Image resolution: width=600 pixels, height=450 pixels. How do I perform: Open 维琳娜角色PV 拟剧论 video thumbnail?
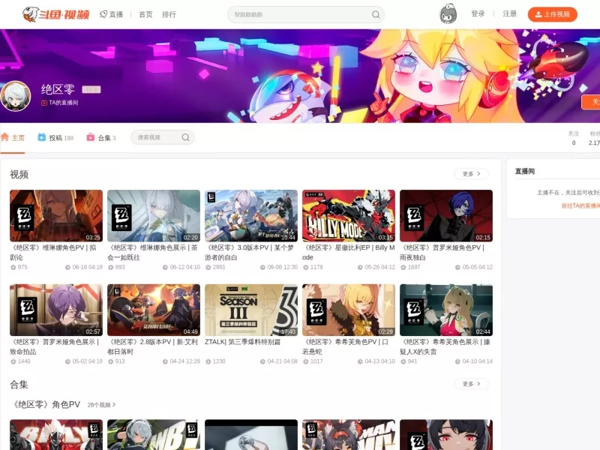tap(56, 216)
